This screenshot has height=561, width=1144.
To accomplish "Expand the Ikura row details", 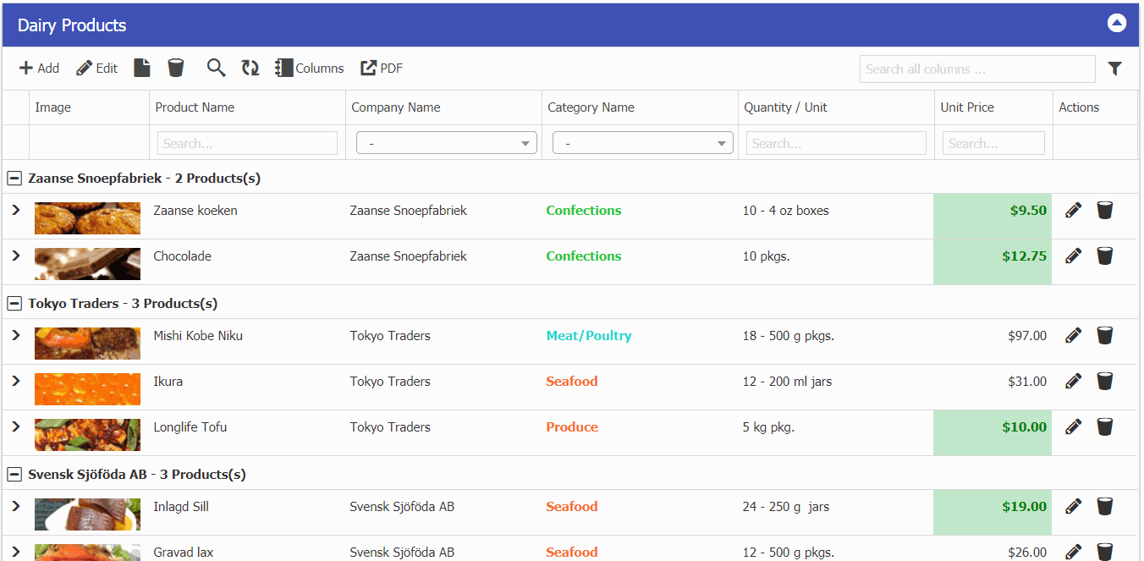I will coord(15,382).
